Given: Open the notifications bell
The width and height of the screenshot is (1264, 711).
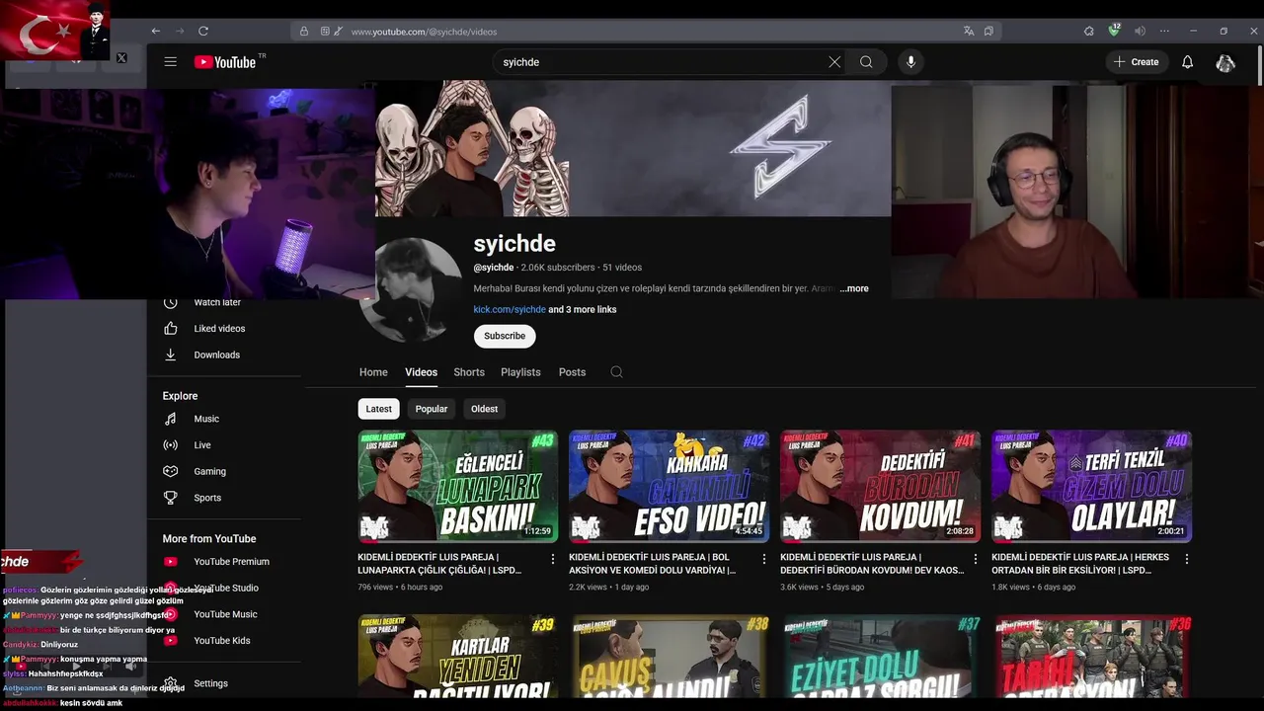Looking at the screenshot, I should (x=1188, y=61).
